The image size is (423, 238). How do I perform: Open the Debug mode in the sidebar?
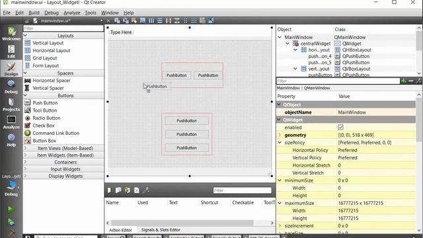pyautogui.click(x=11, y=87)
